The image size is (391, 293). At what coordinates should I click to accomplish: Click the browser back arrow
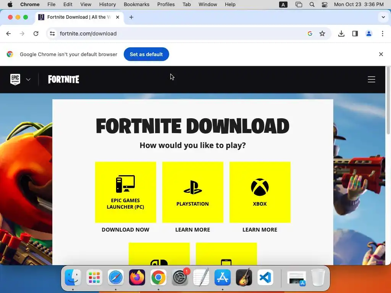(8, 34)
